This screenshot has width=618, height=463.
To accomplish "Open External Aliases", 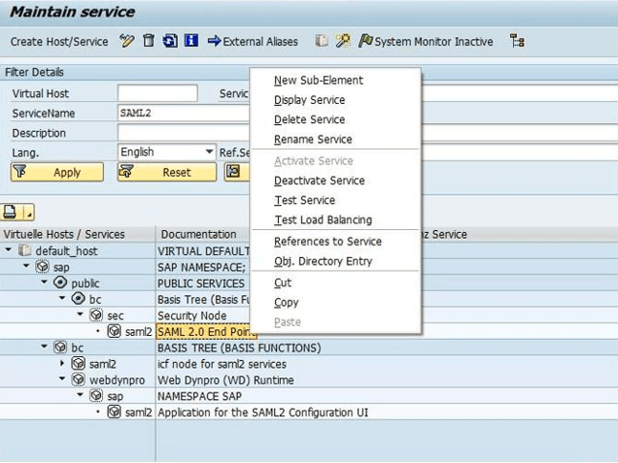I will point(253,42).
